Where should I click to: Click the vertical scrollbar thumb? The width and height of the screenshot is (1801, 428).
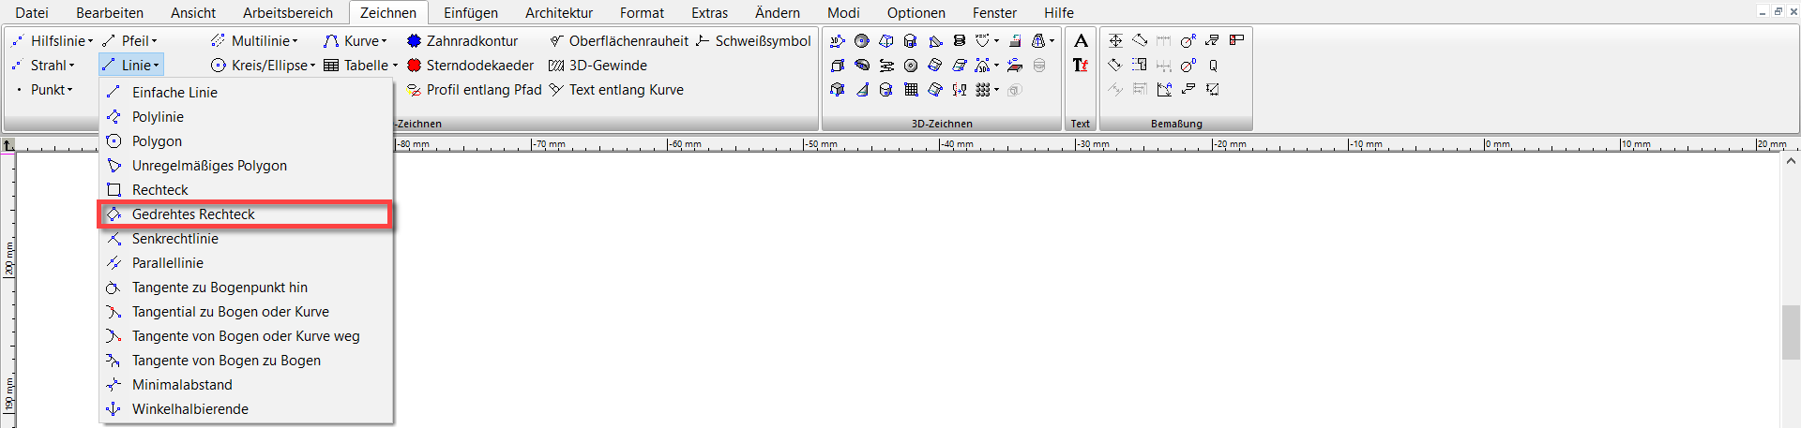tap(1791, 332)
